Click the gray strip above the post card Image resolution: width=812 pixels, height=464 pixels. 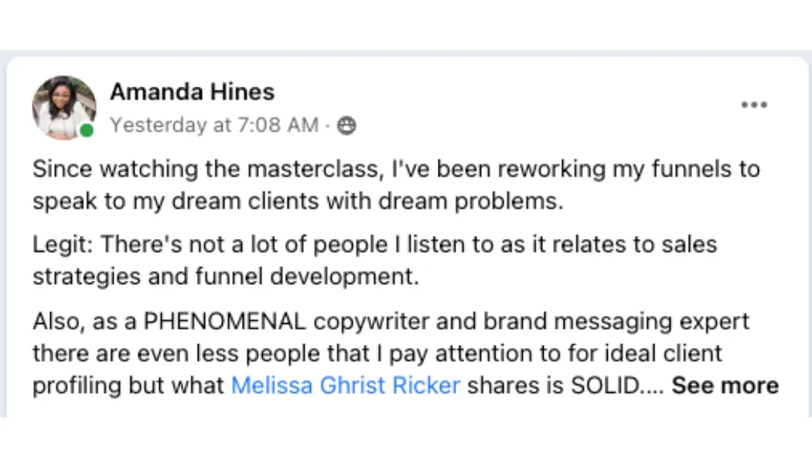pos(406,53)
